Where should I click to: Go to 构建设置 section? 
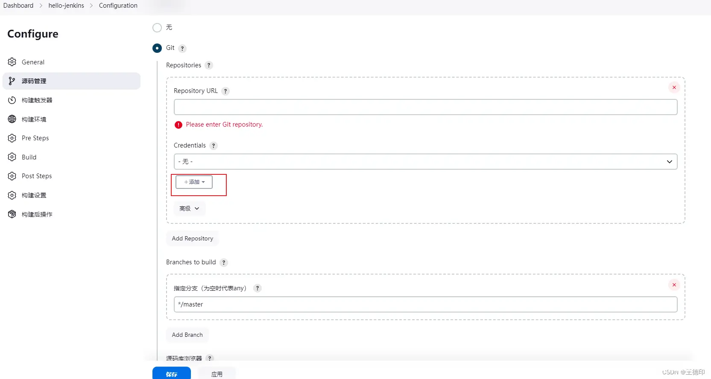[x=71, y=195]
